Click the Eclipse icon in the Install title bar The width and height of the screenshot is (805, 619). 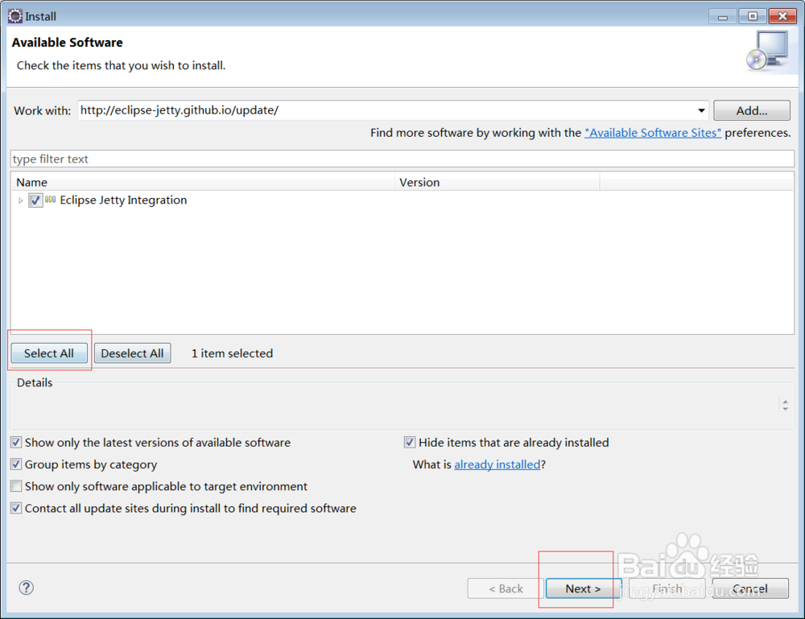tap(14, 16)
